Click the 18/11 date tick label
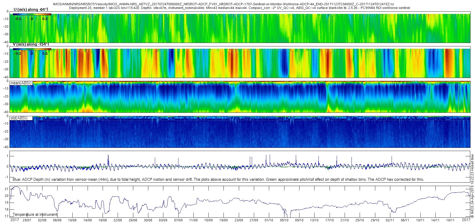This screenshot has width=475, height=224. coord(450,220)
